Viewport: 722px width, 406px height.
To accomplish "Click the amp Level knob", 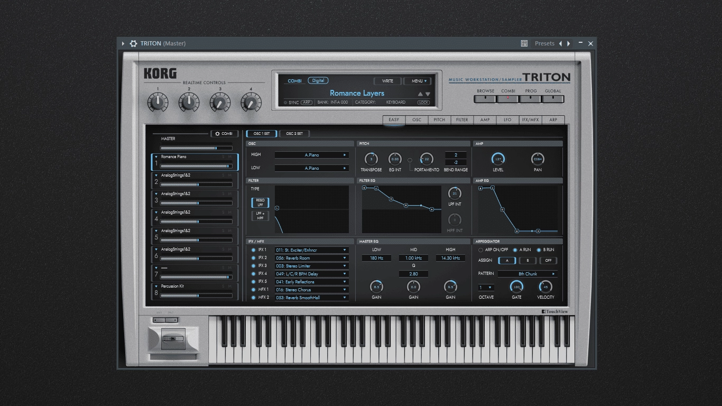I will (498, 159).
